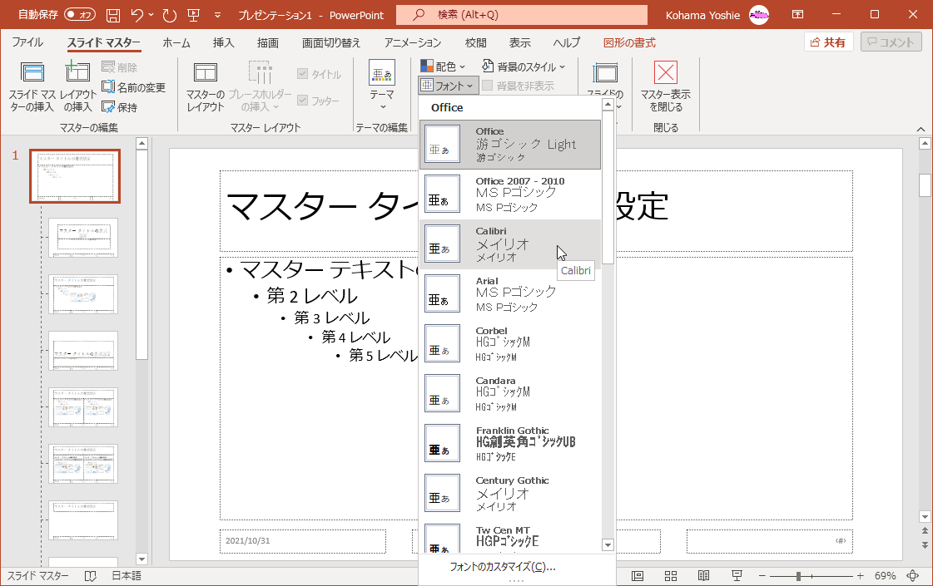Expand the Colors dropdown
This screenshot has width=933, height=586.
(x=444, y=66)
